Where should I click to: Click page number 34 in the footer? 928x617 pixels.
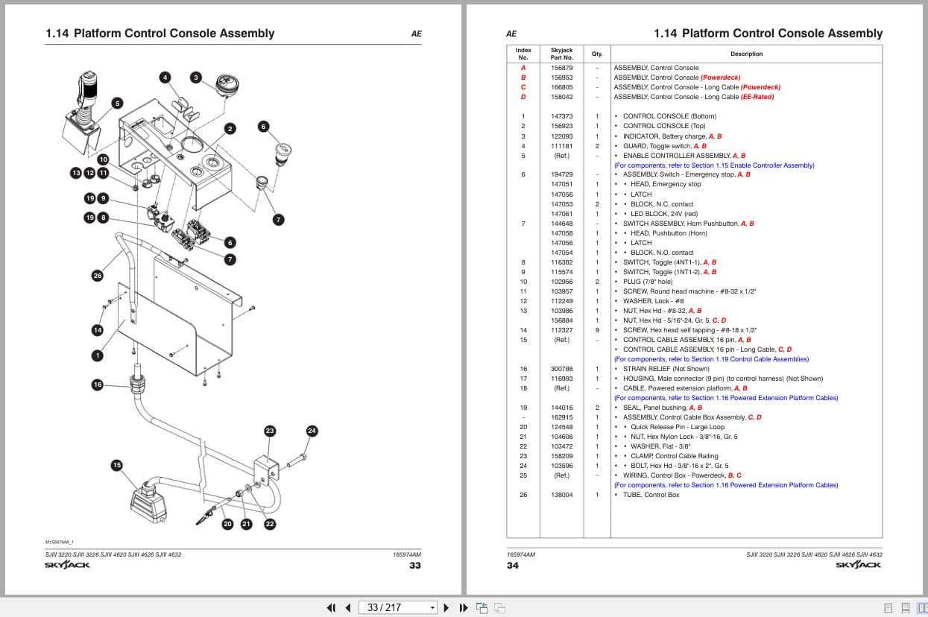[513, 565]
